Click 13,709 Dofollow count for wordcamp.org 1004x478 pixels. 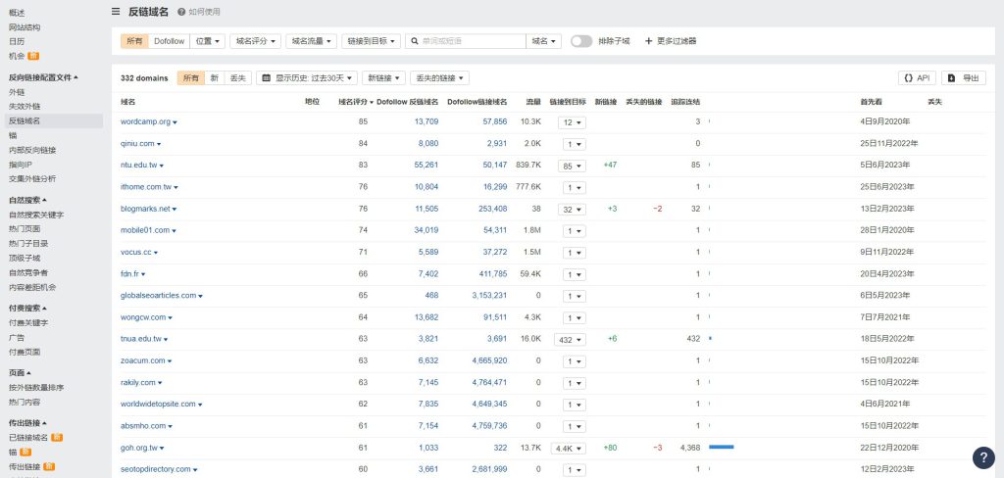pos(427,121)
